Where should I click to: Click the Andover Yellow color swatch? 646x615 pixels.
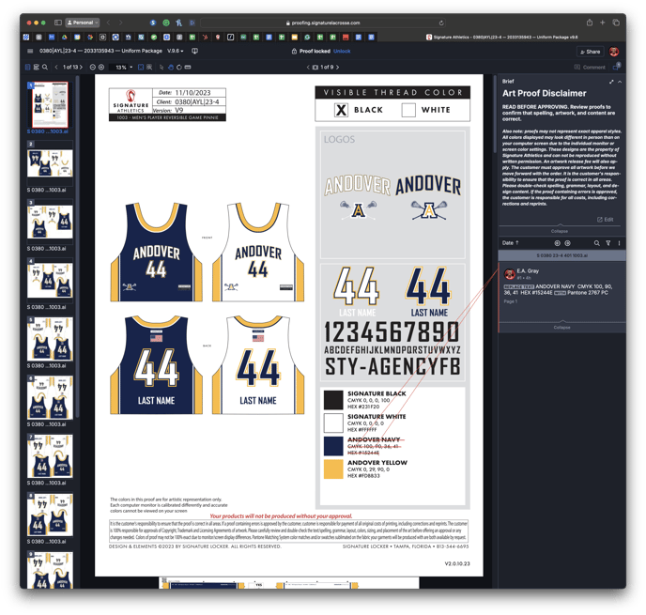333,469
